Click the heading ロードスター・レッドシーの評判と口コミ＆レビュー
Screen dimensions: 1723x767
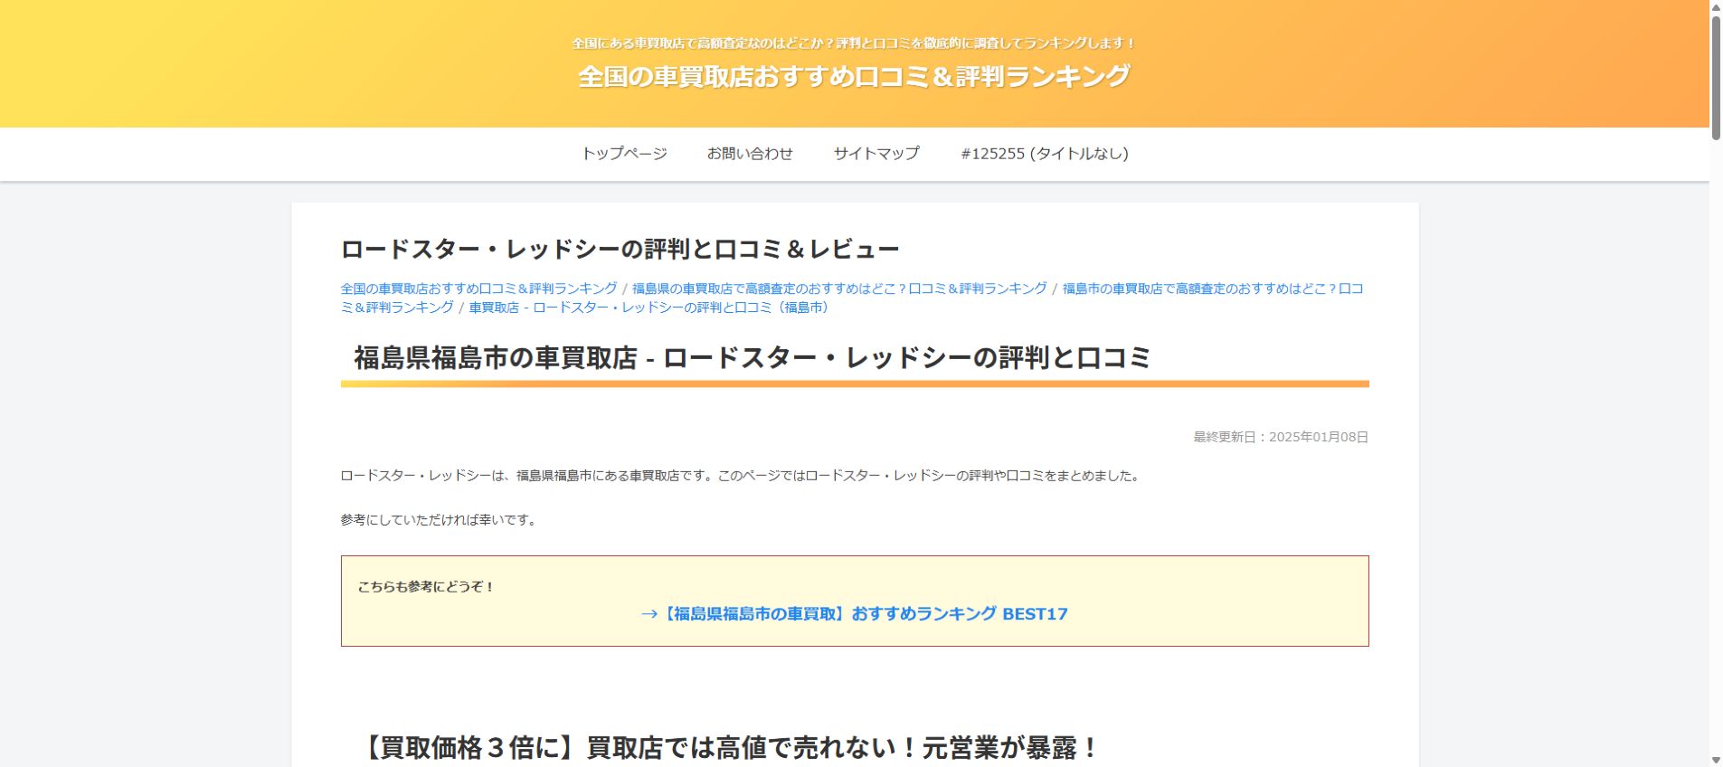tap(620, 249)
